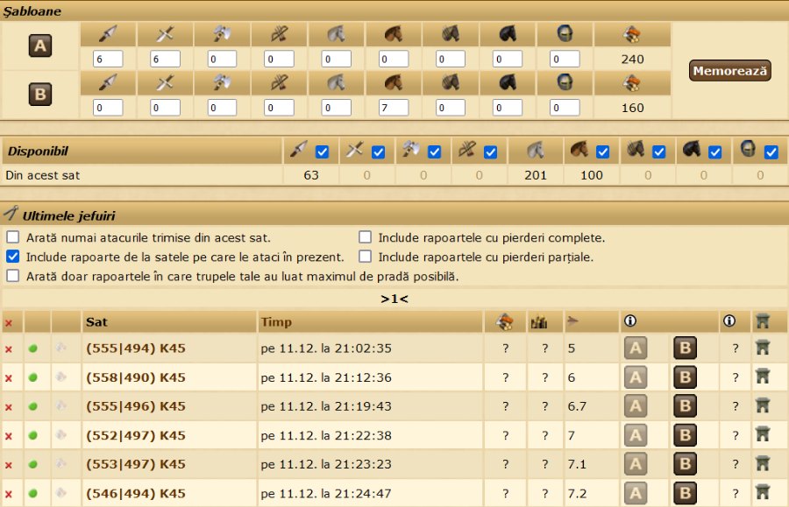Click the red X in the table header
The width and height of the screenshot is (789, 507).
[9, 322]
